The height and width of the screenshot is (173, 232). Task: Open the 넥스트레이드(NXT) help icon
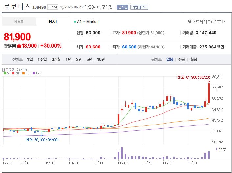pyautogui.click(x=224, y=22)
